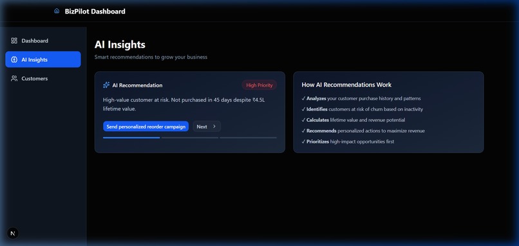Click the Next button
Image resolution: width=519 pixels, height=246 pixels.
click(x=207, y=127)
